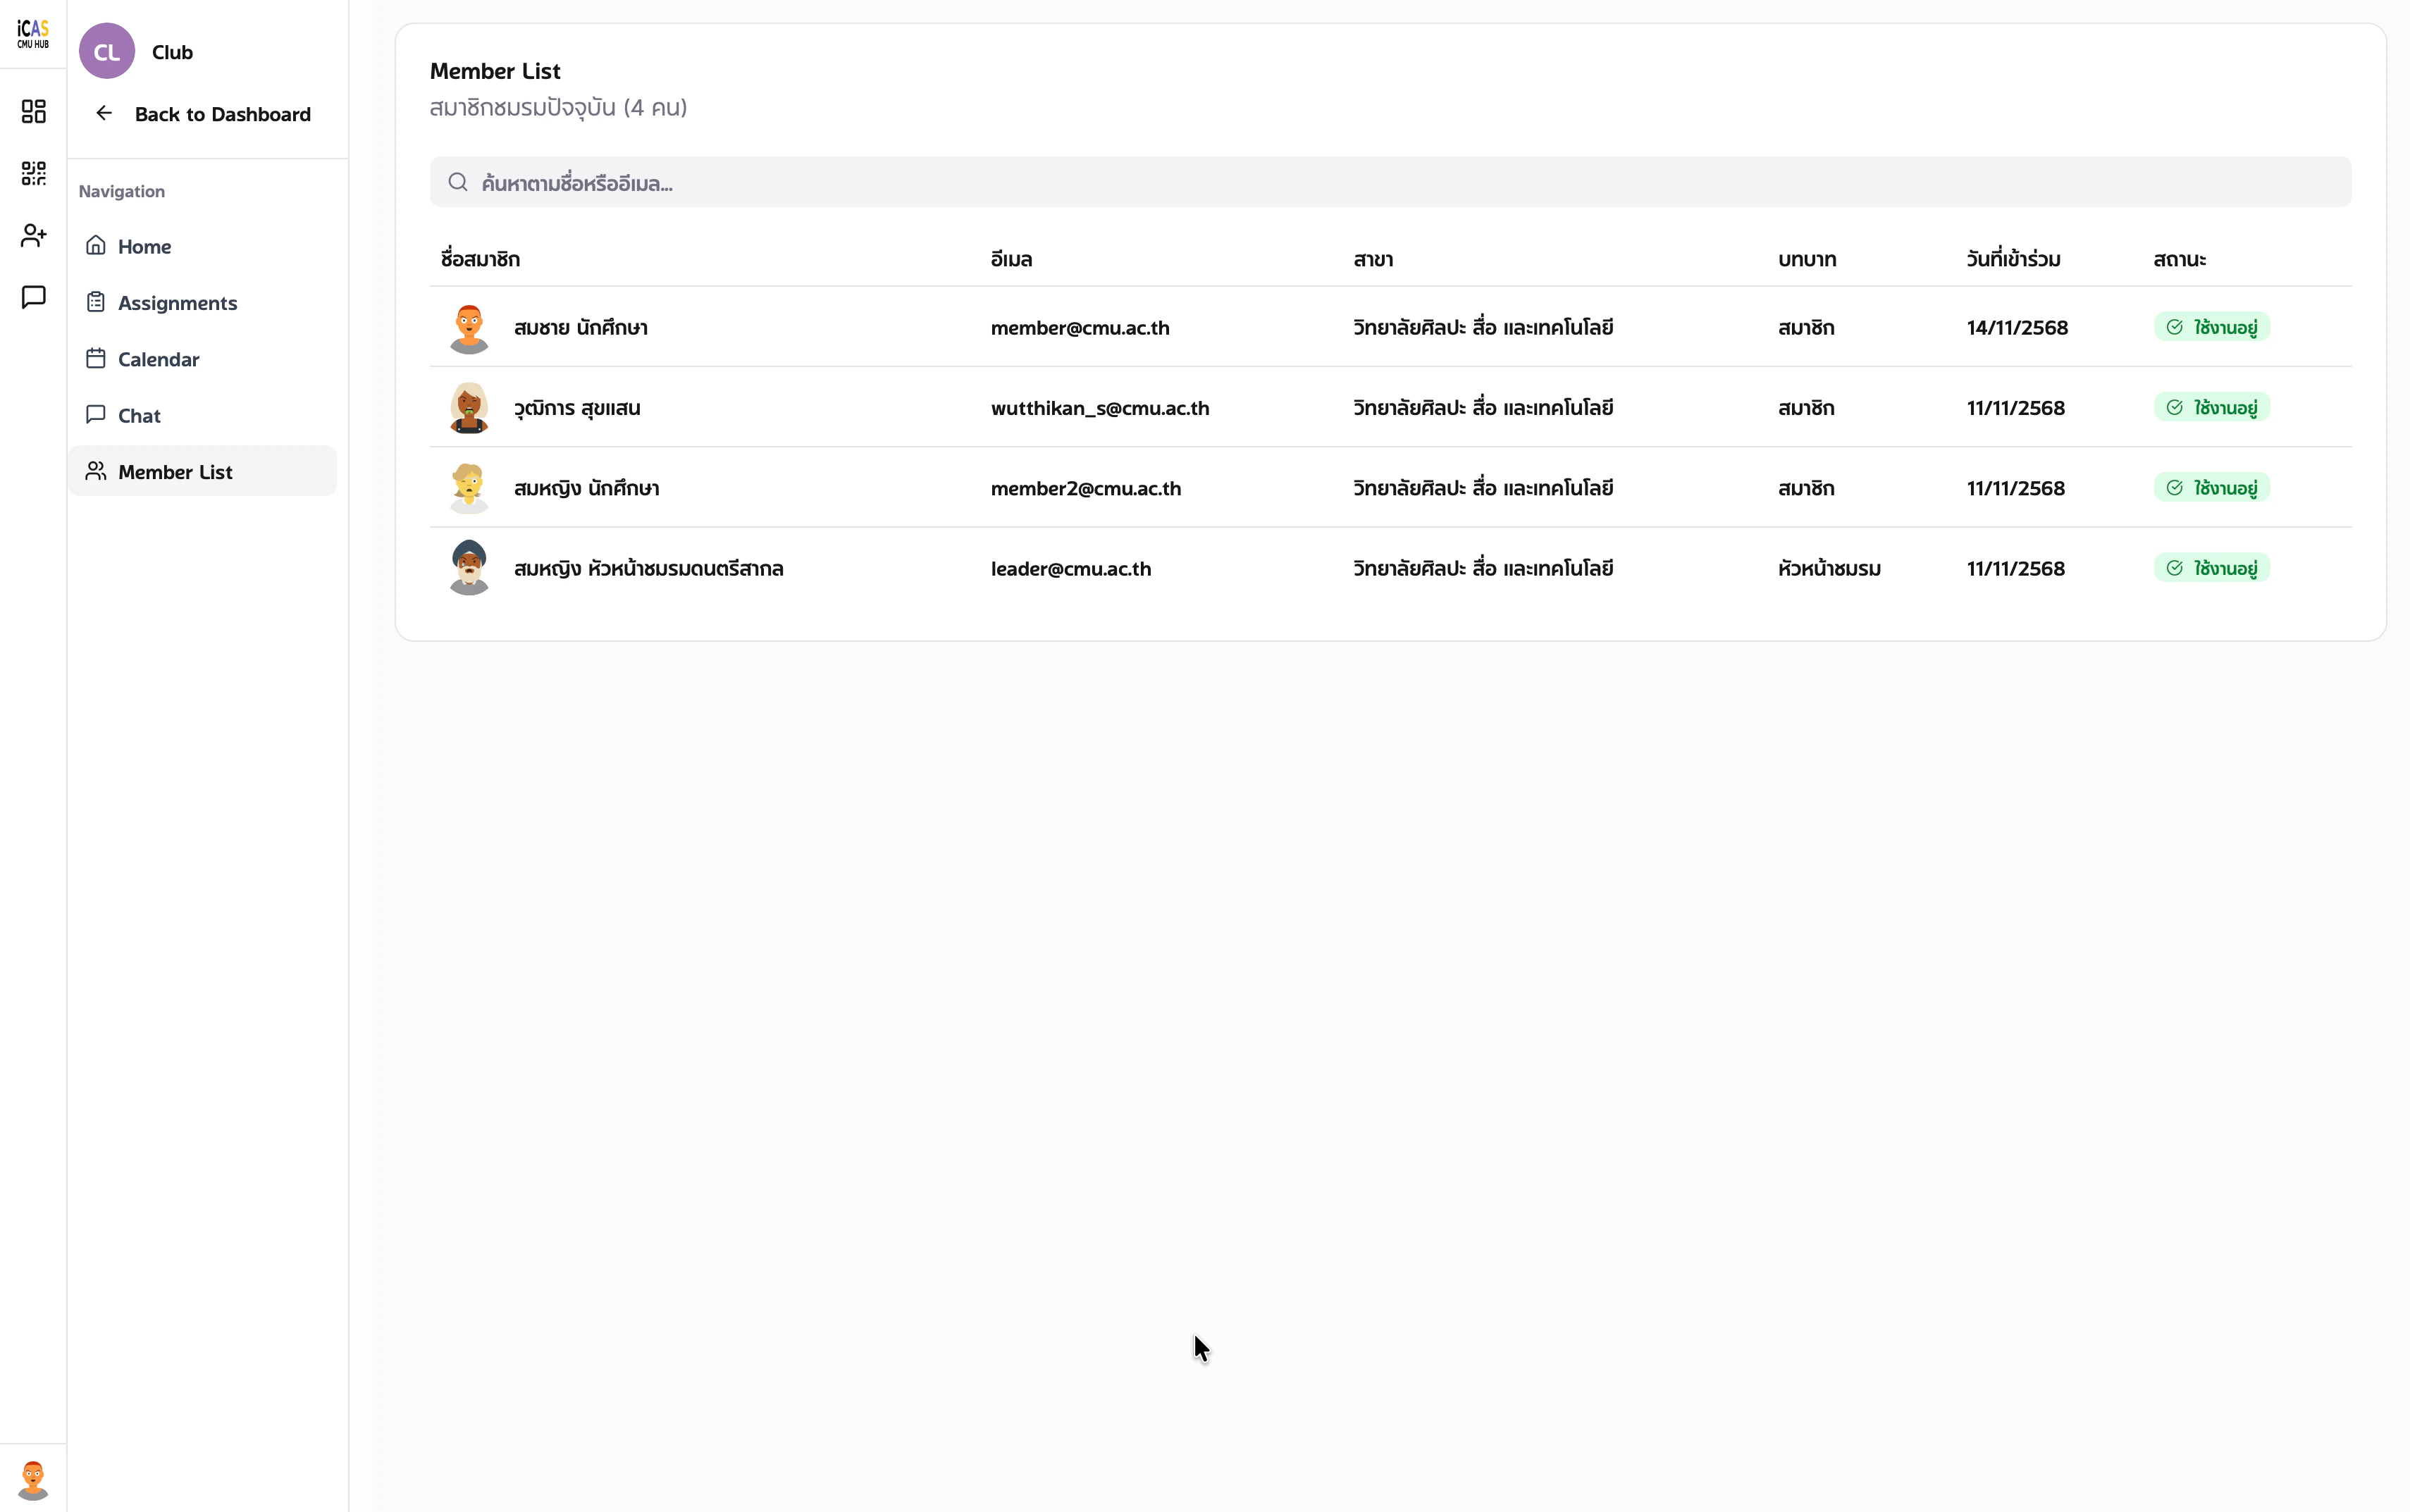The image size is (2410, 1512).
Task: Open the QR code scanner icon
Action: point(33,173)
